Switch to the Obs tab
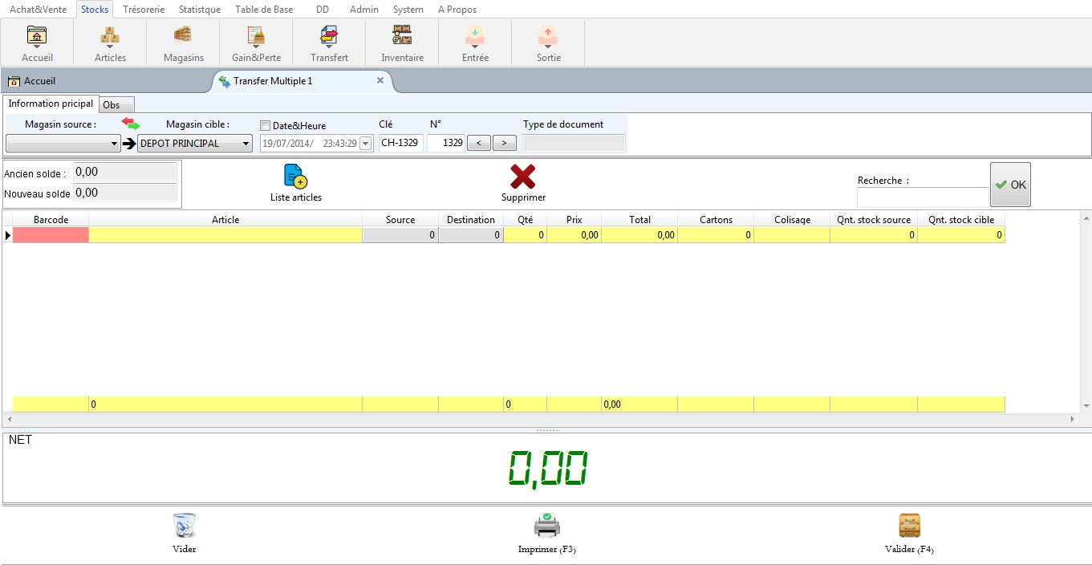The width and height of the screenshot is (1092, 565). coord(112,105)
